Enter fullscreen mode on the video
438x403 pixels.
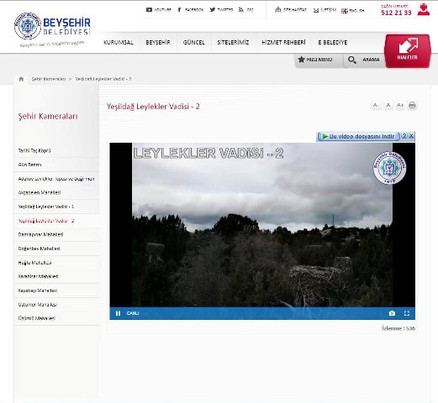(407, 313)
